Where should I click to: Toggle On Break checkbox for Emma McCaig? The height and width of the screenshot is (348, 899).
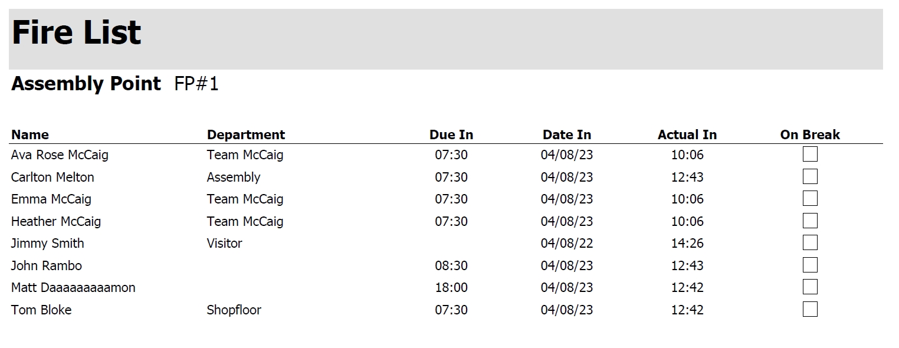pyautogui.click(x=810, y=199)
